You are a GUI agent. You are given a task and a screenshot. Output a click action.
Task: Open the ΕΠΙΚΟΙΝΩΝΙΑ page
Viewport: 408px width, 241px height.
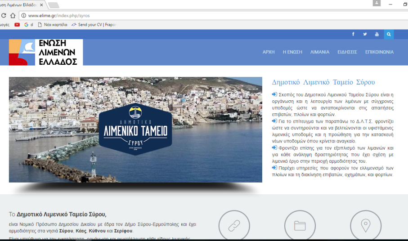[x=379, y=52]
